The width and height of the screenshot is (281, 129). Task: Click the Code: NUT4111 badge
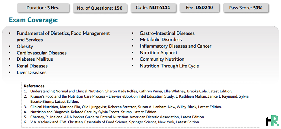[x=153, y=8]
